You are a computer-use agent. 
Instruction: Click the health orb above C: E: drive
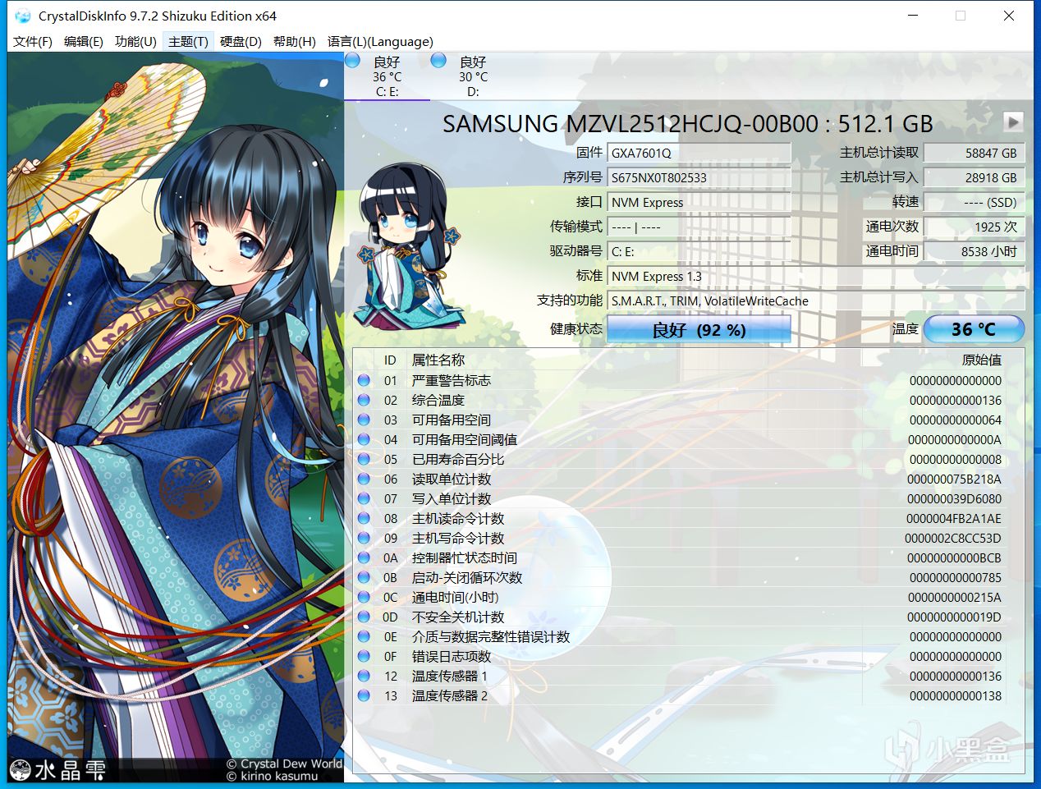tap(353, 60)
